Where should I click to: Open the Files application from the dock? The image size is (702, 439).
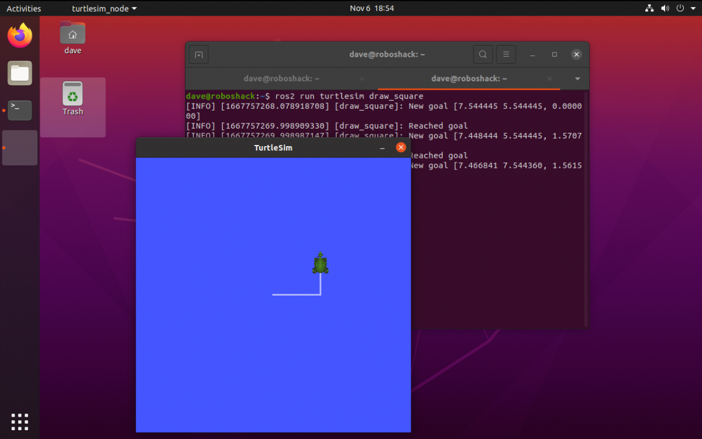[x=19, y=73]
